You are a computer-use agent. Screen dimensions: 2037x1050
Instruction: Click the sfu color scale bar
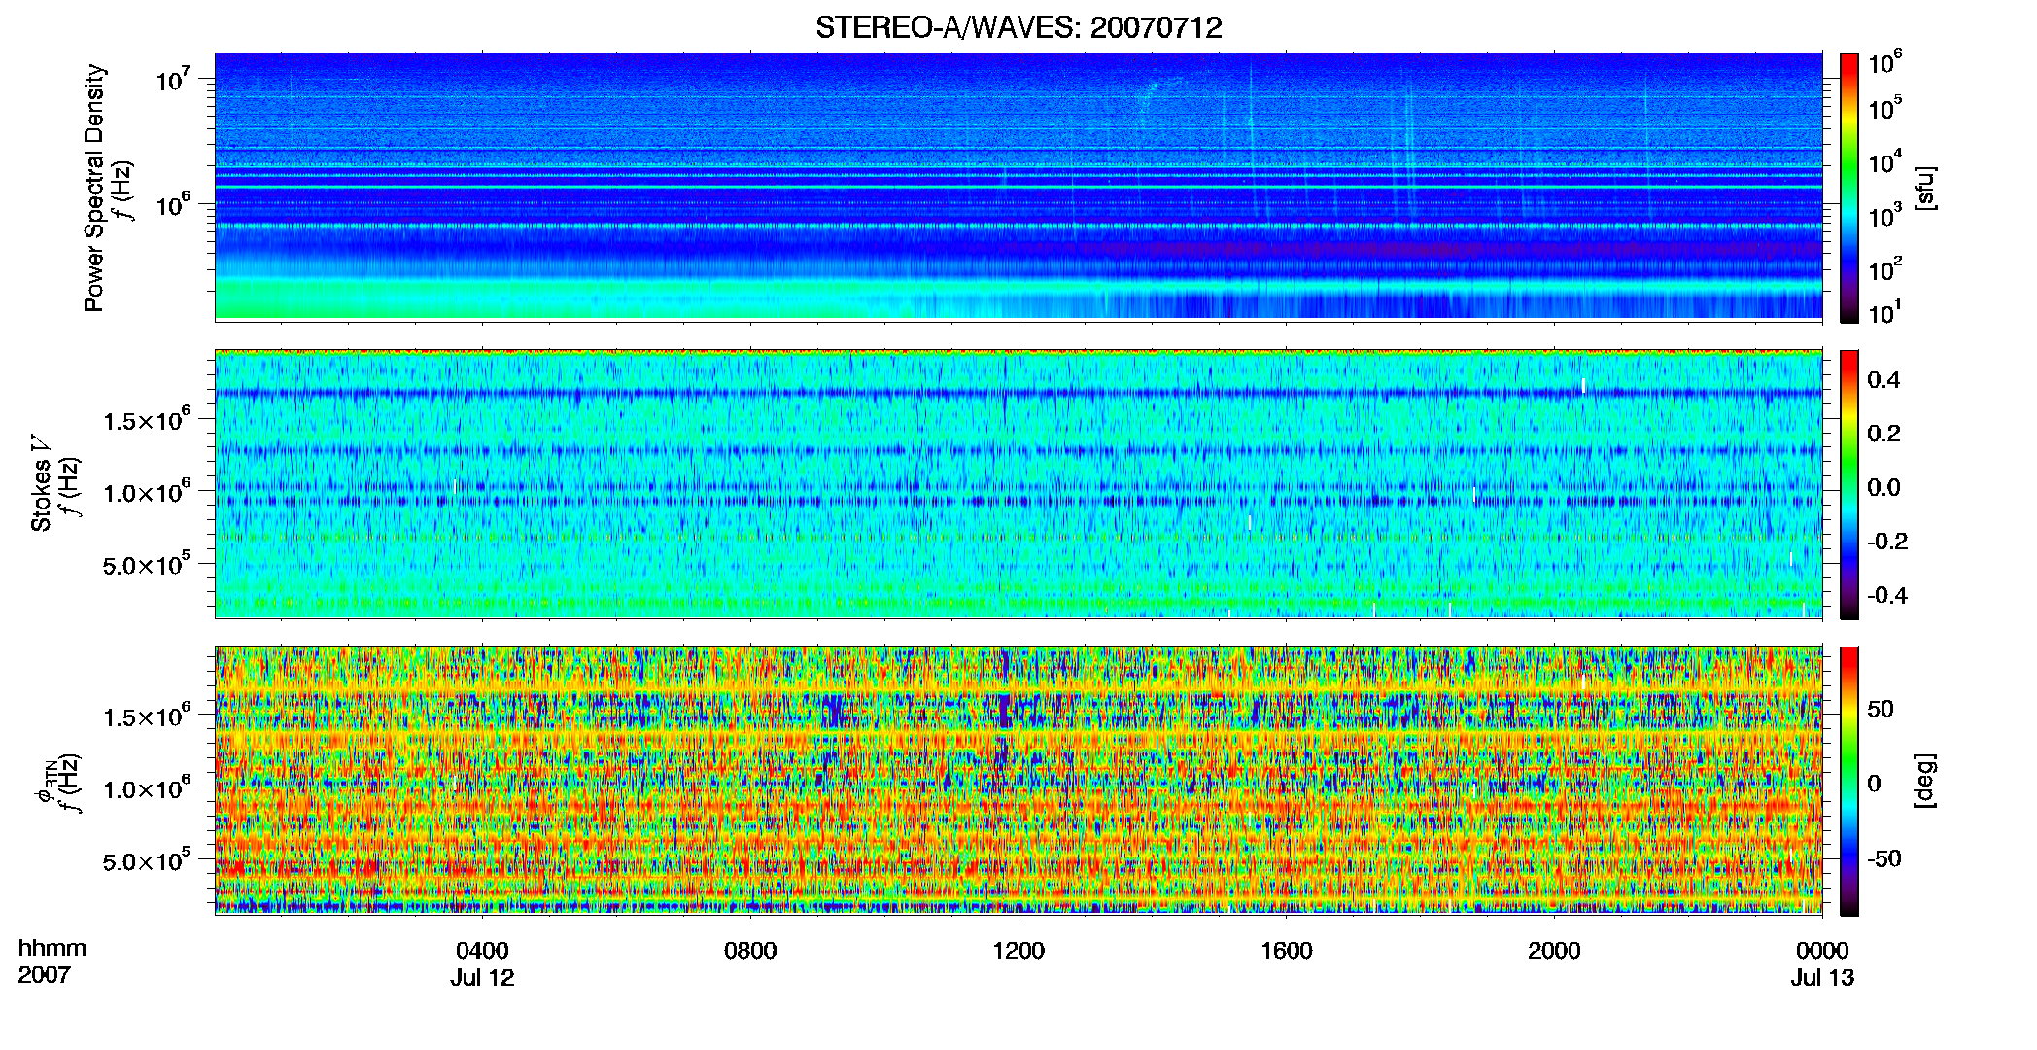pos(1849,188)
